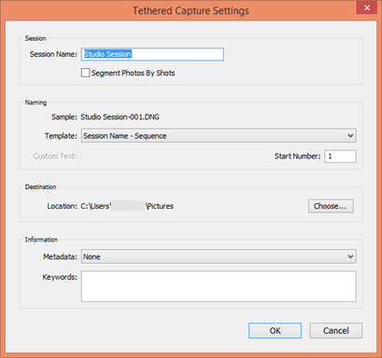This screenshot has width=382, height=358.
Task: Click the Start Number field
Action: 340,156
